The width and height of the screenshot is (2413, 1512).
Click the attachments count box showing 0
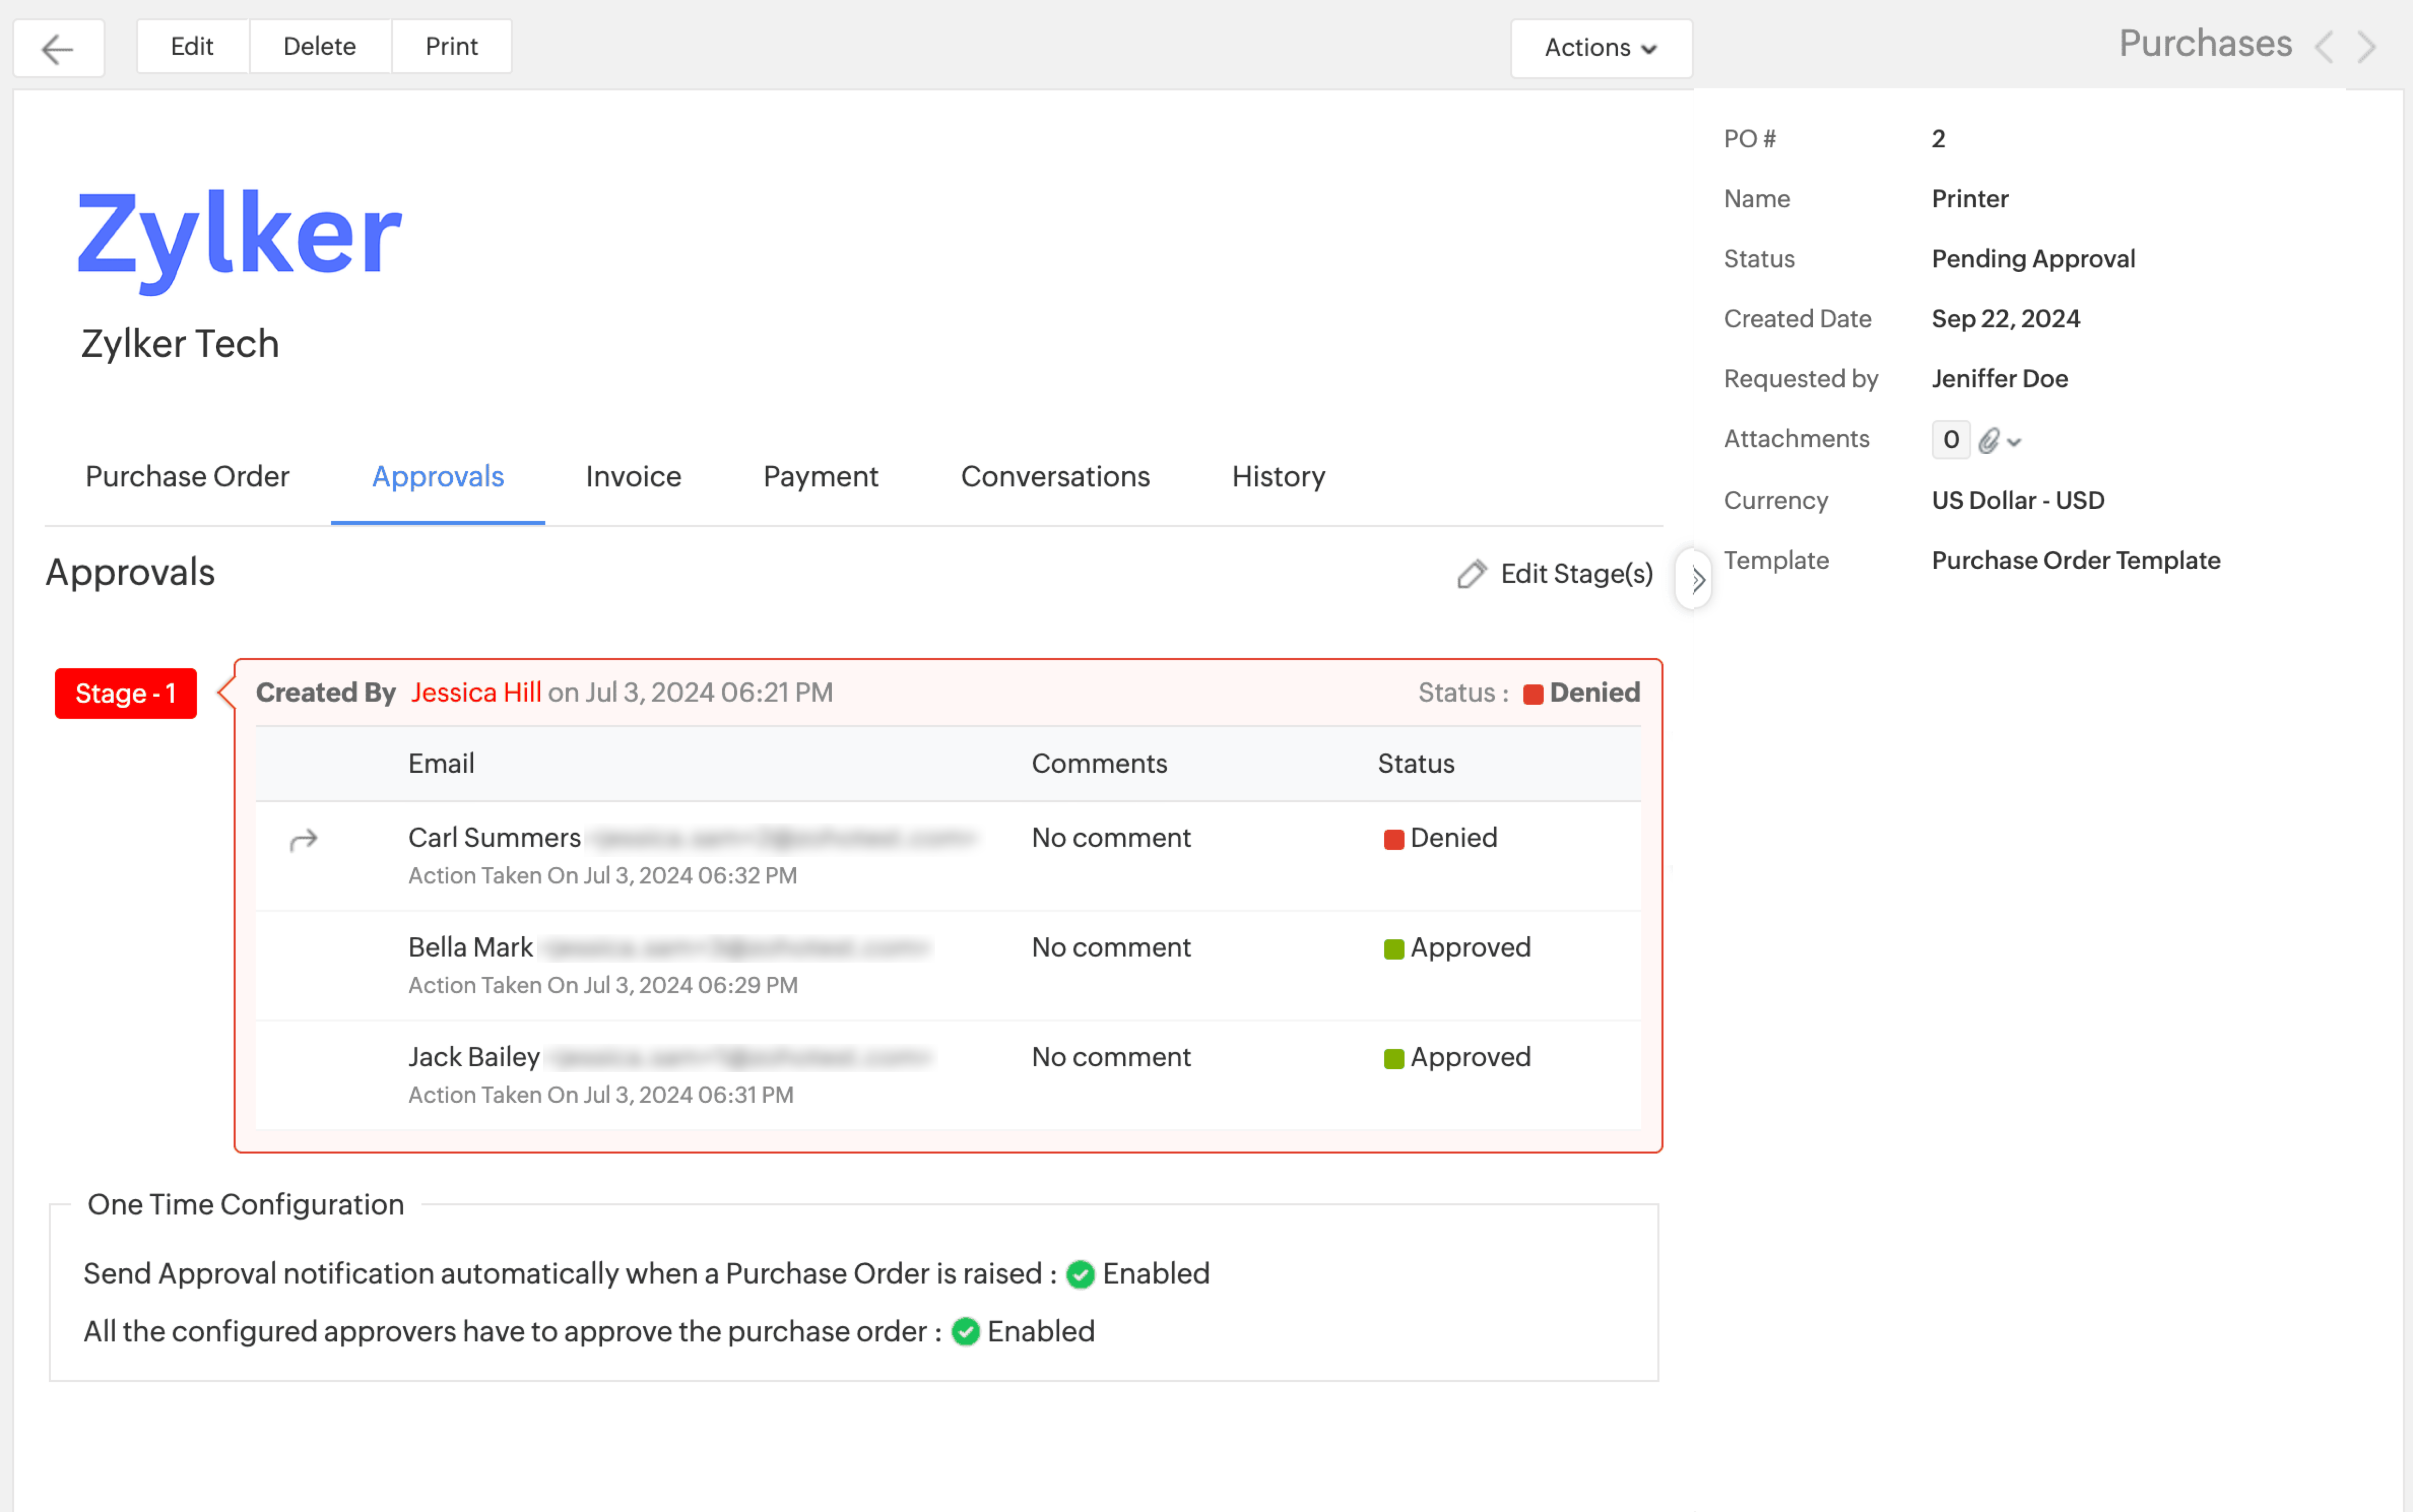coord(1950,440)
